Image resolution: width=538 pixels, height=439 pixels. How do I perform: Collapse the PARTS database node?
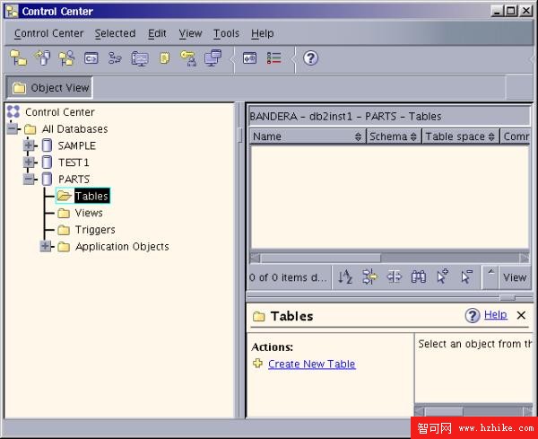[x=30, y=179]
